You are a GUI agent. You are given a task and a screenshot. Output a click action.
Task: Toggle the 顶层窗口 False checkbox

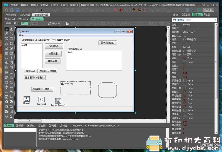pyautogui.click(x=185, y=80)
